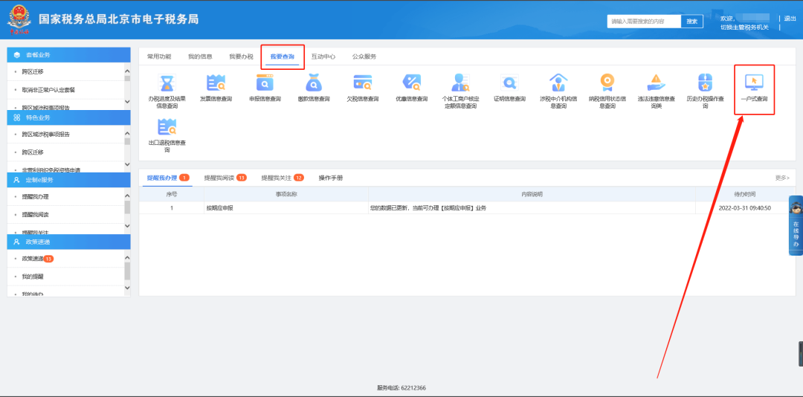Open 取消非正常户认定套餐 item

tap(48, 90)
